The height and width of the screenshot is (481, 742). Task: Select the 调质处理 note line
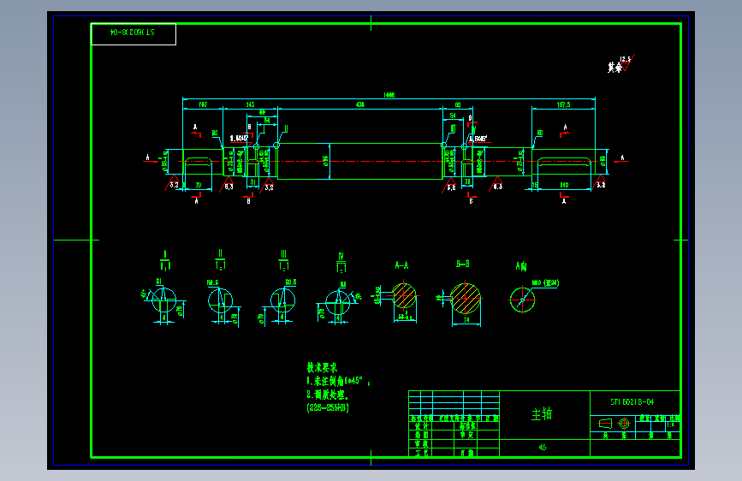(x=328, y=395)
